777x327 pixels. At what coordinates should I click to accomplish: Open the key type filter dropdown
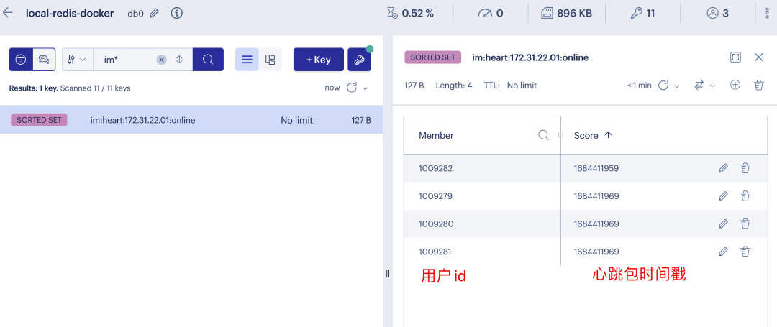point(77,60)
